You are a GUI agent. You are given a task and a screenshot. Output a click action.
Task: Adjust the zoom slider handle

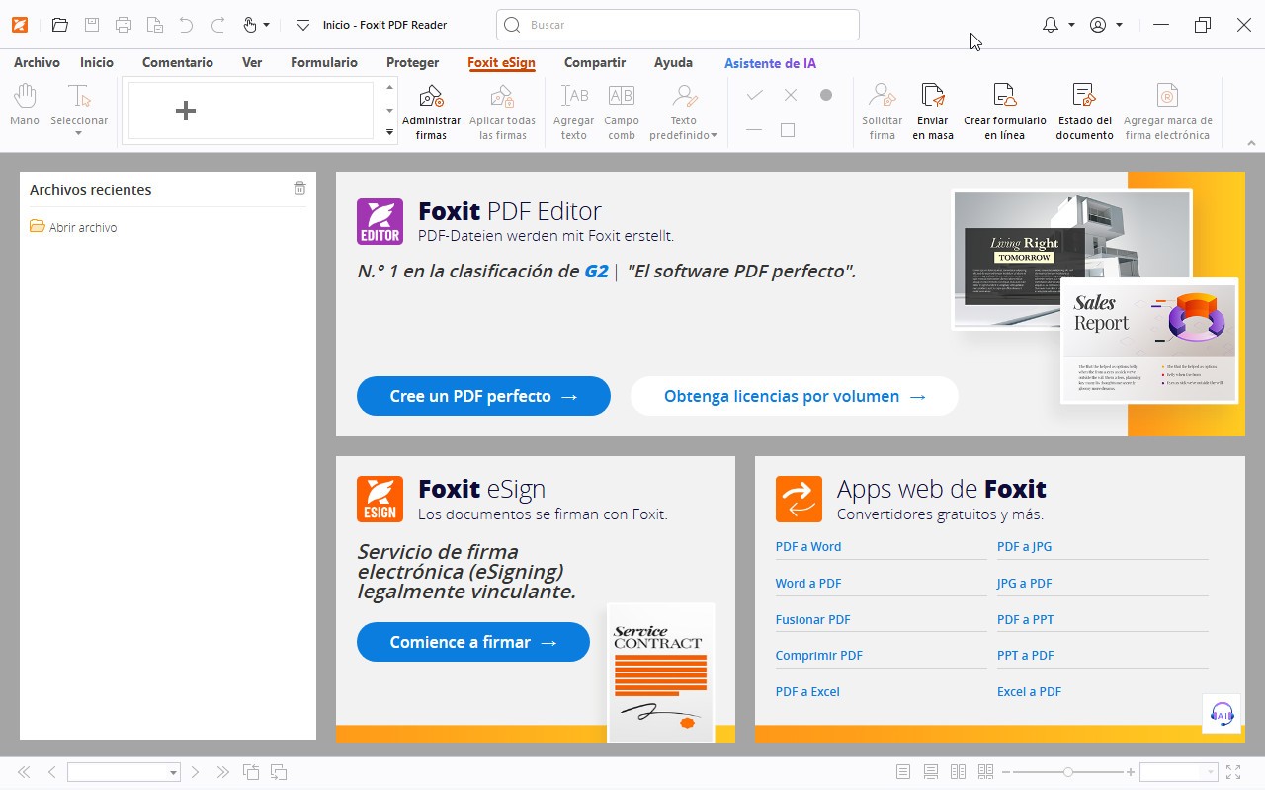(1067, 772)
